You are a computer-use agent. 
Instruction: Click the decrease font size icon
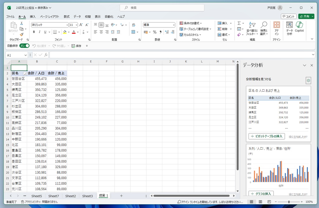click(x=87, y=25)
